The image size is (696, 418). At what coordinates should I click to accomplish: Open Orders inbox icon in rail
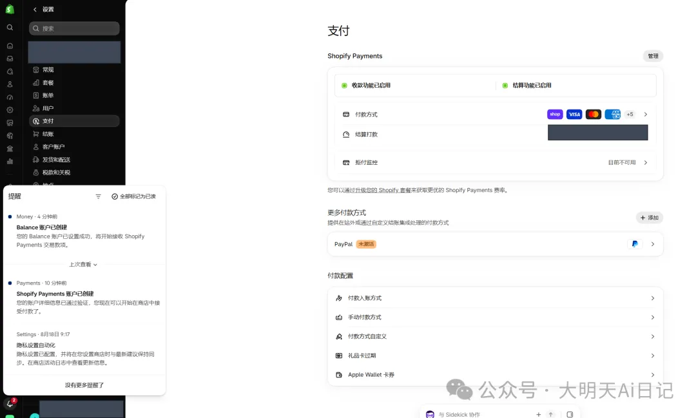click(10, 59)
